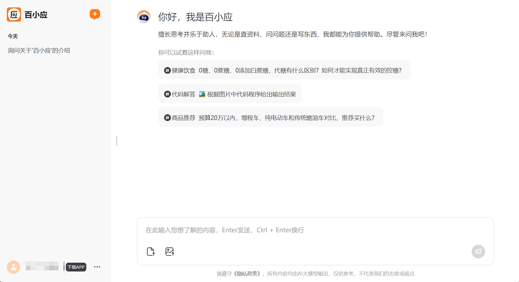
Task: Open the file upload icon
Action: point(151,251)
